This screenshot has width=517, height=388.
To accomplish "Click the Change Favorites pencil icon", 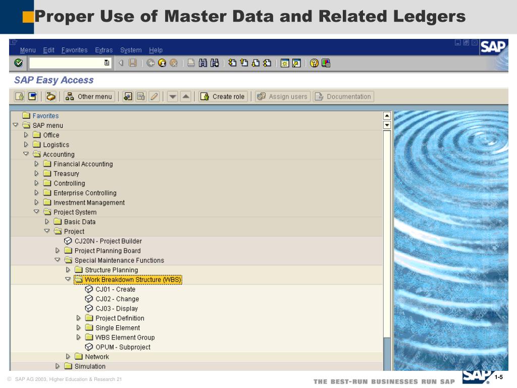I will 154,96.
